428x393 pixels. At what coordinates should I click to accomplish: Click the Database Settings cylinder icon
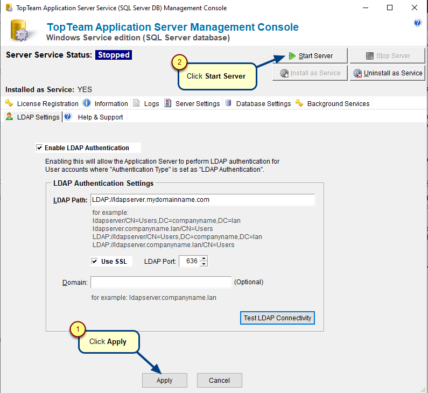229,103
